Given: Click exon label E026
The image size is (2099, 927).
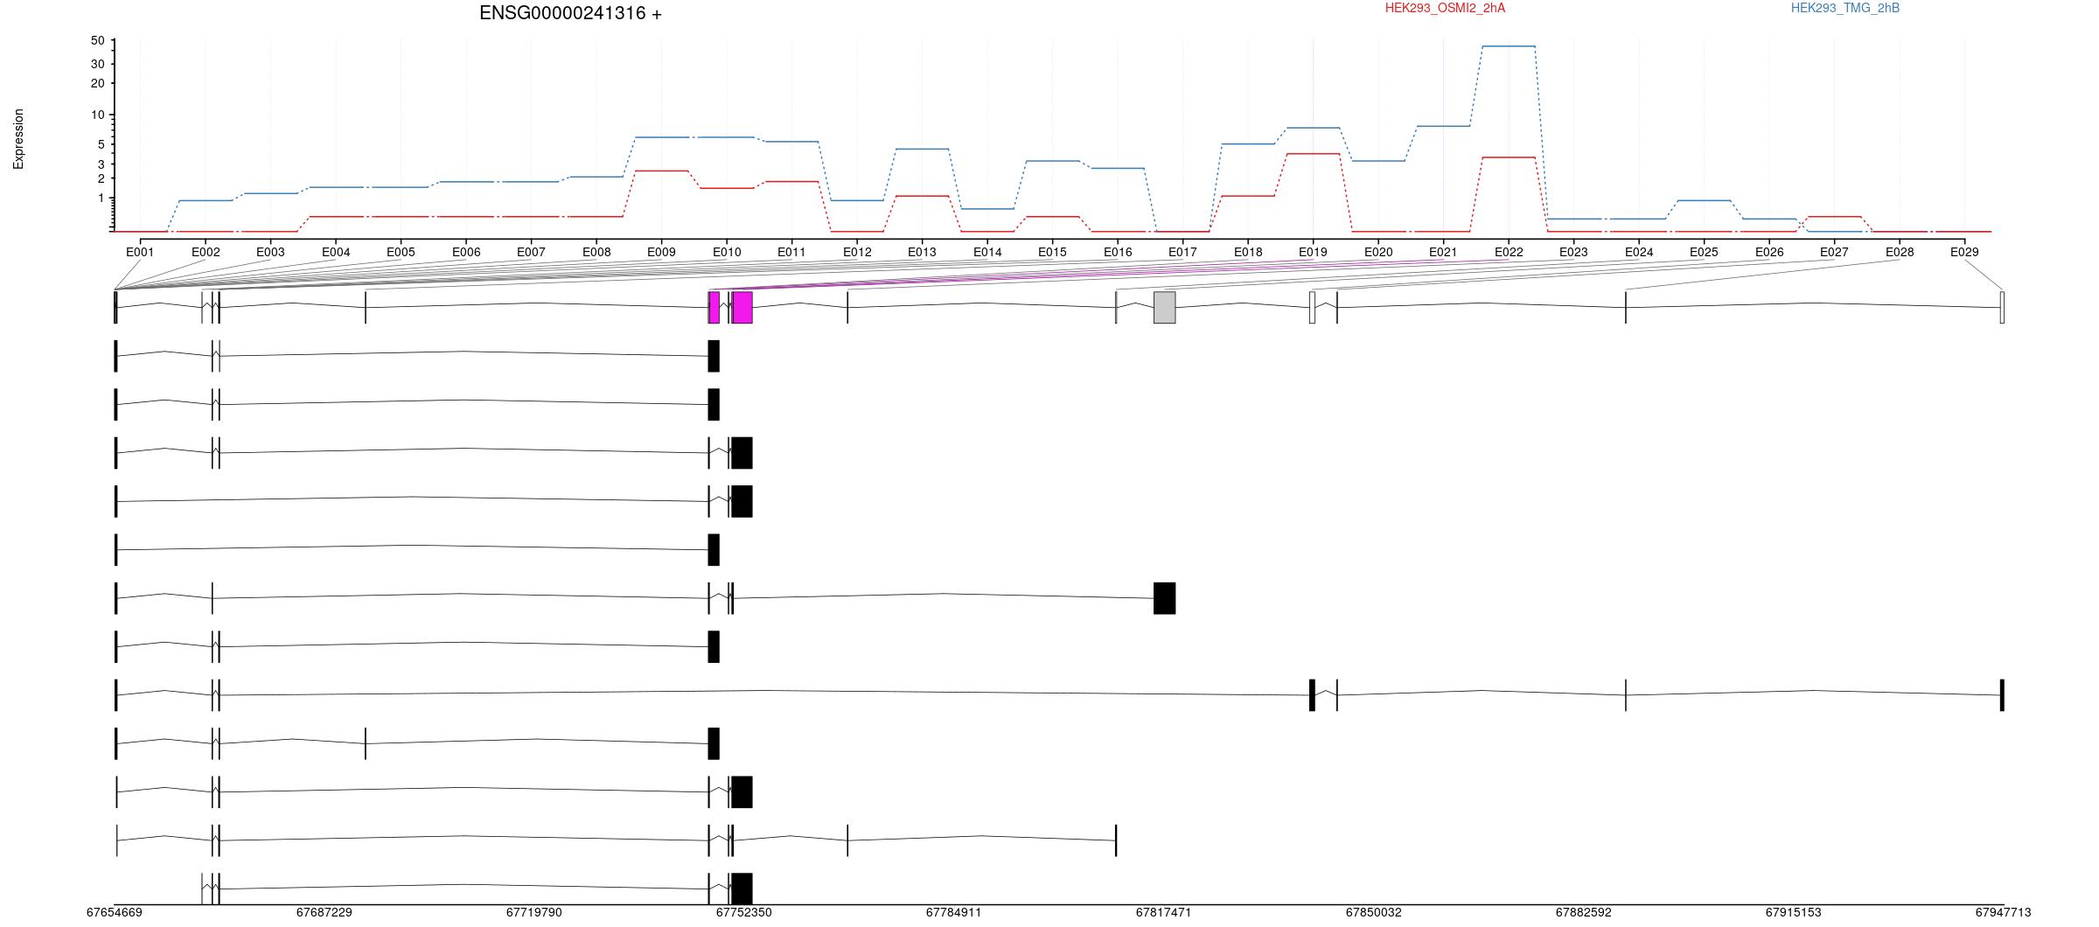Looking at the screenshot, I should click(1769, 252).
